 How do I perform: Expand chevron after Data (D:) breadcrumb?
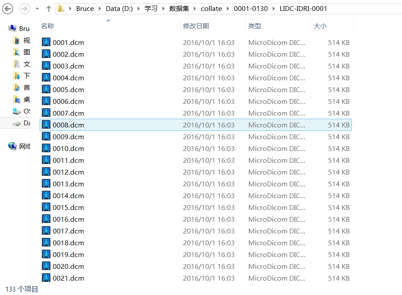[x=139, y=9]
